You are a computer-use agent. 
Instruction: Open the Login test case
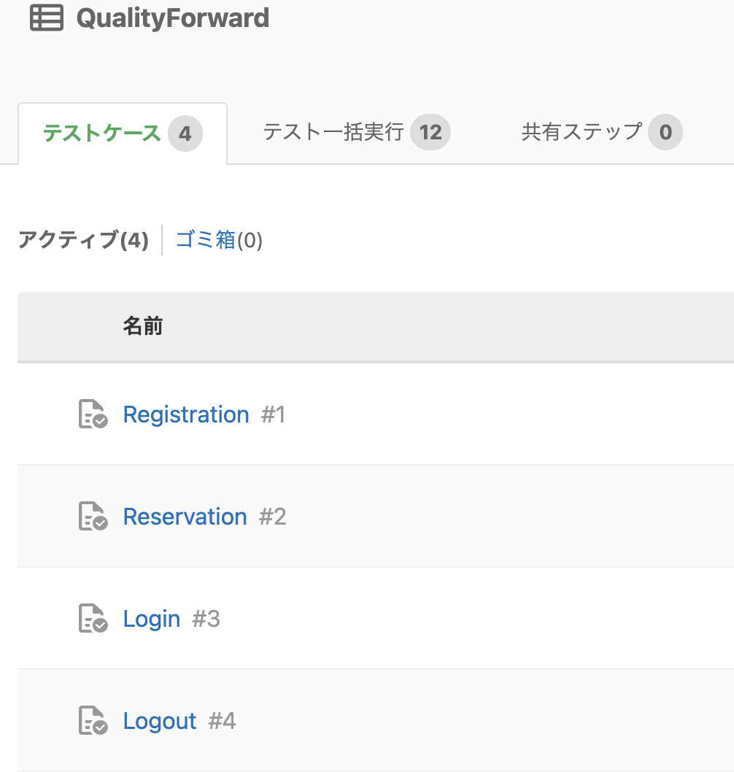[x=152, y=619]
